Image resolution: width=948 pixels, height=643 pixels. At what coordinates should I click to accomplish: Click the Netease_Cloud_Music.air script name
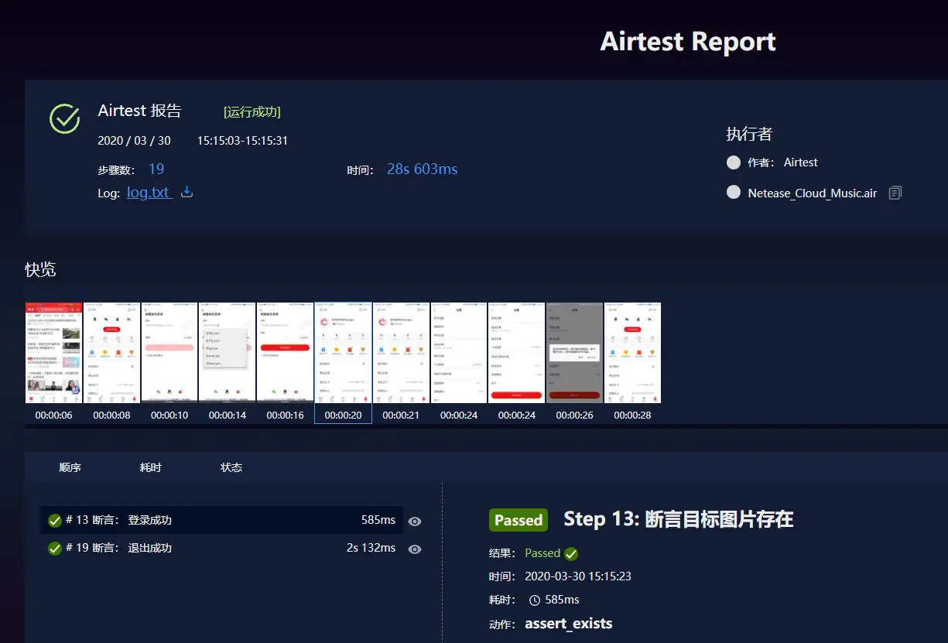coord(813,193)
